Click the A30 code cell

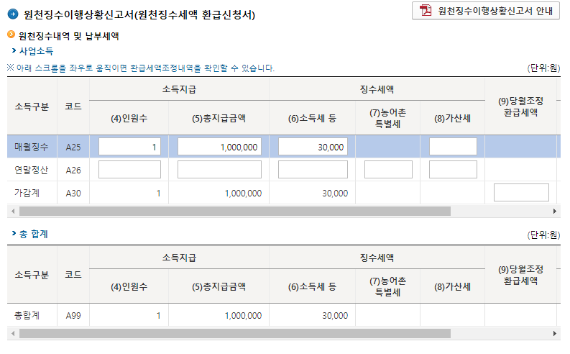pyautogui.click(x=73, y=194)
